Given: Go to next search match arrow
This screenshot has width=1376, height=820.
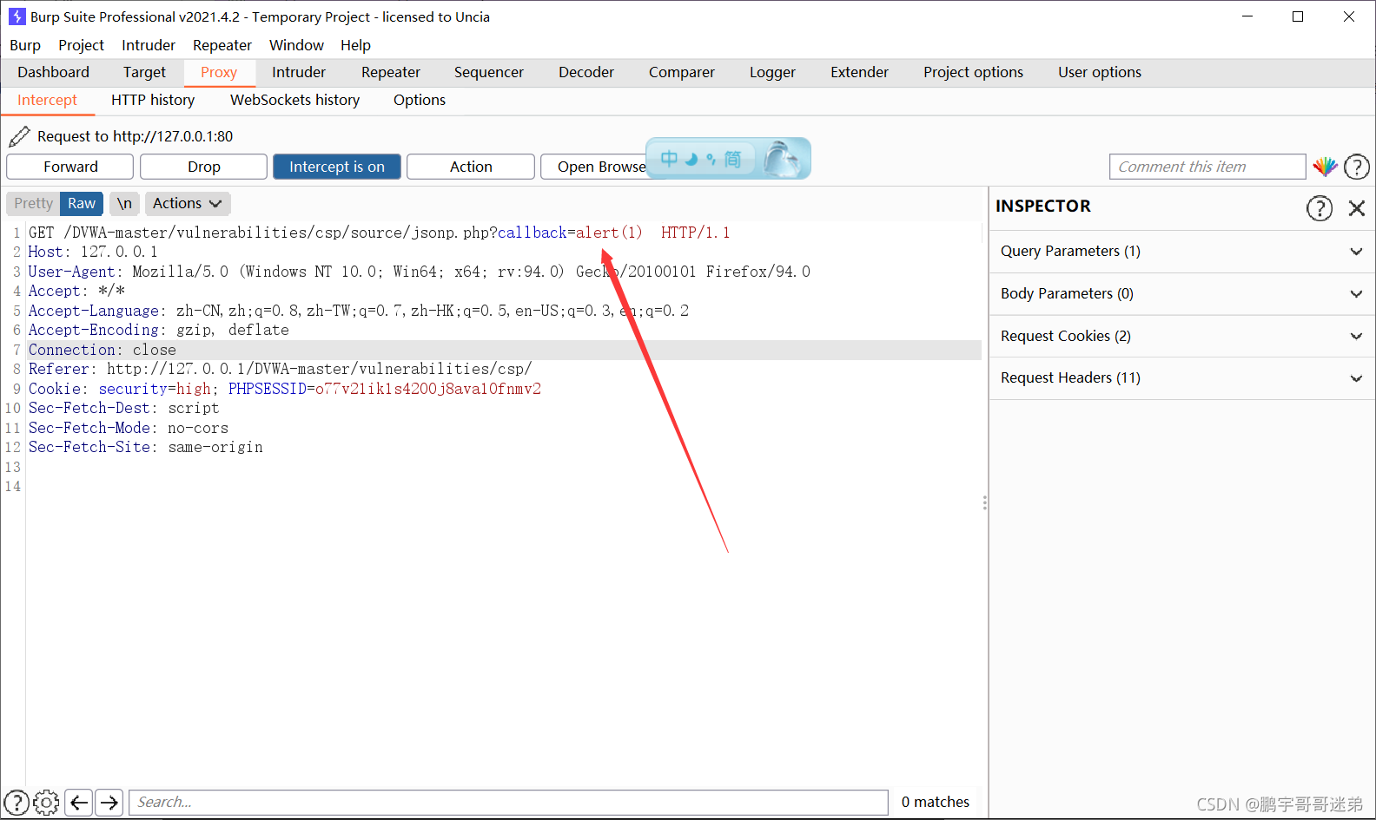Looking at the screenshot, I should click(109, 803).
